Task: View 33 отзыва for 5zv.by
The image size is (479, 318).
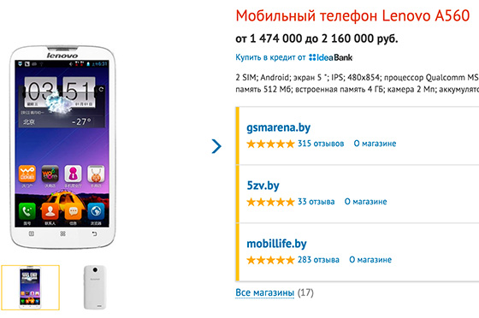Action: coord(316,202)
